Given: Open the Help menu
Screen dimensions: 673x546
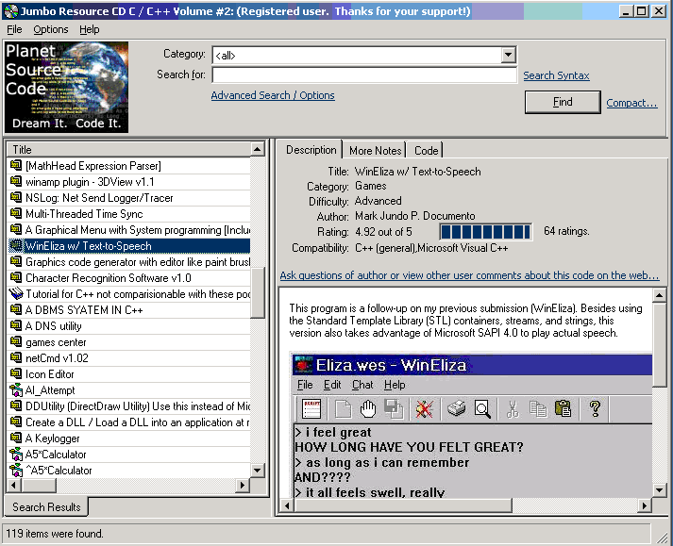Looking at the screenshot, I should [x=90, y=29].
